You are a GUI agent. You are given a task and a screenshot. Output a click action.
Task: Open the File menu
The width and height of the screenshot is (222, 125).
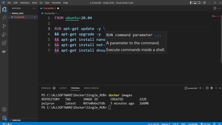tap(9, 3)
